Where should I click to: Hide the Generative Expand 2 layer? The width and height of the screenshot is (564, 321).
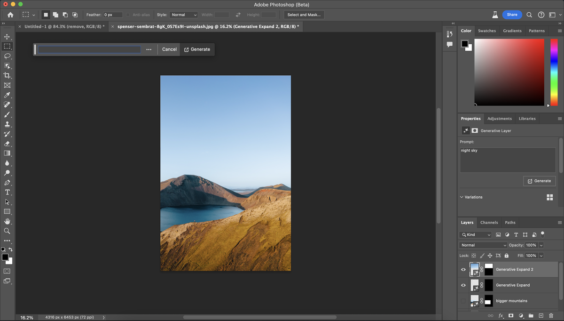pos(463,269)
